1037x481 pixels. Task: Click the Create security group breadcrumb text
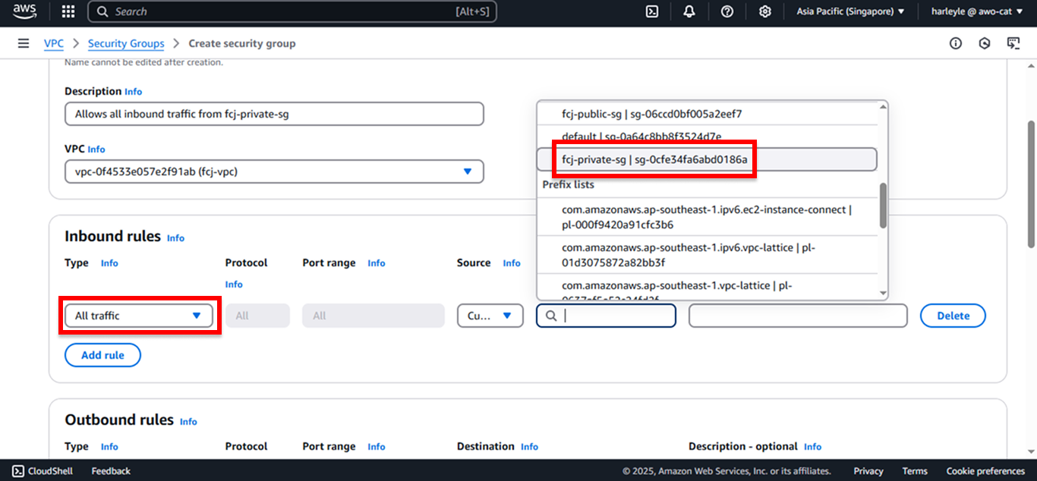[242, 43]
